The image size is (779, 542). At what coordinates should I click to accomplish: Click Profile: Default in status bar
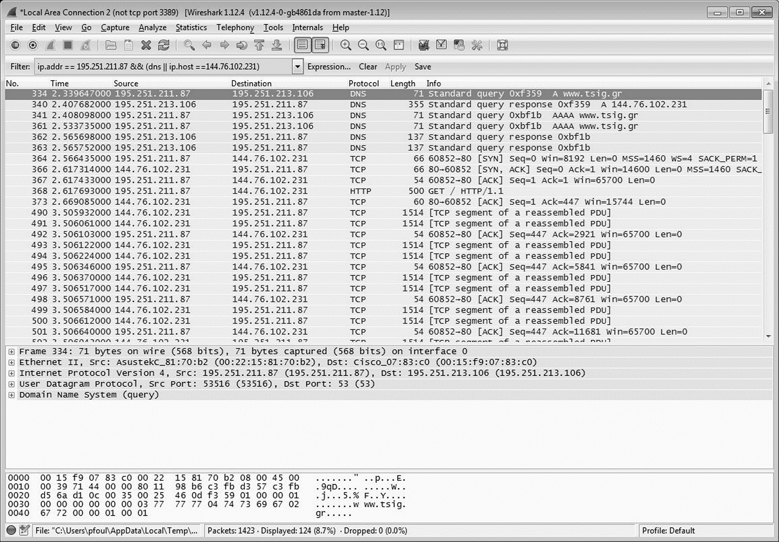click(668, 530)
